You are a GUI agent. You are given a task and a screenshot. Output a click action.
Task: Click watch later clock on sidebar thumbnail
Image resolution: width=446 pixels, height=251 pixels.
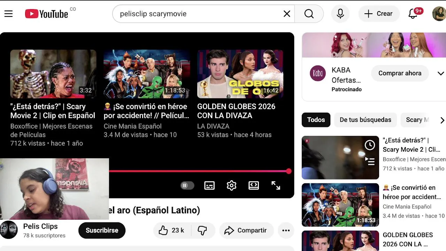tap(370, 145)
